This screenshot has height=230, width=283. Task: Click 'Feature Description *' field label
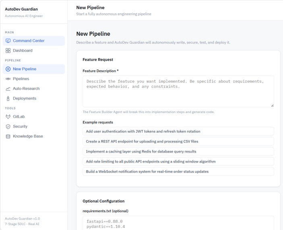tap(101, 71)
